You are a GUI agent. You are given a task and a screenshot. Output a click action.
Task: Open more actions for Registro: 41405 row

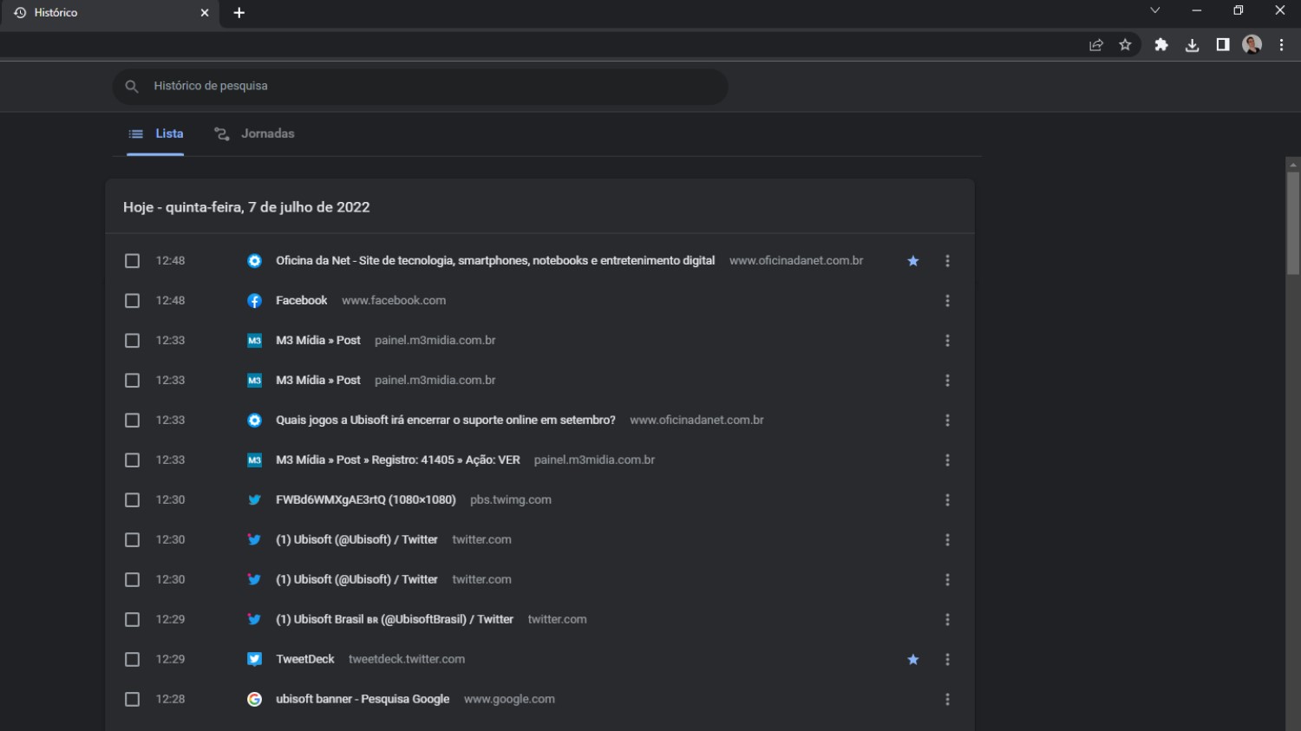tap(947, 460)
